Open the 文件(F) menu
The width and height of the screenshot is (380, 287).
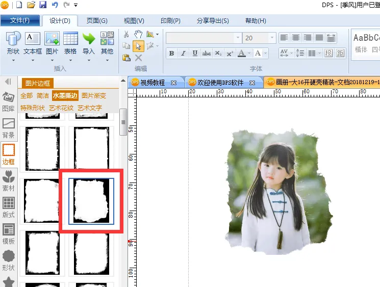pyautogui.click(x=20, y=20)
